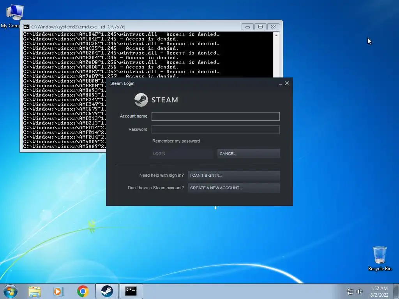The width and height of the screenshot is (399, 299).
Task: Click 'Don't have a Steam account?' label
Action: click(156, 188)
